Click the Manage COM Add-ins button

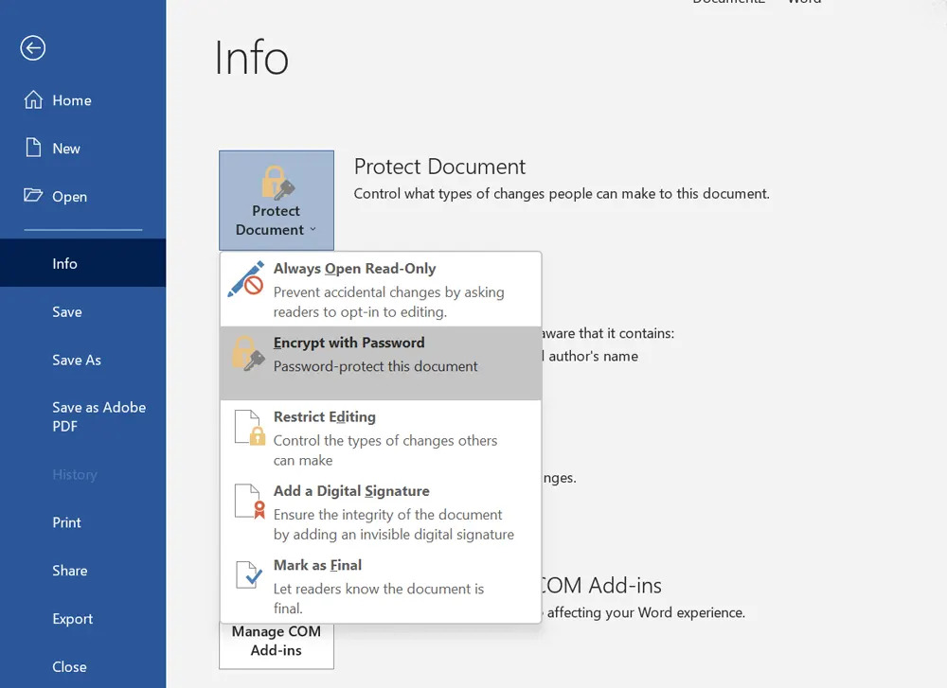coord(276,641)
